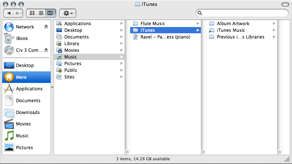Screen dimensions: 292x164
Task: Select Documents folder icon in first column
Action: 59,37
